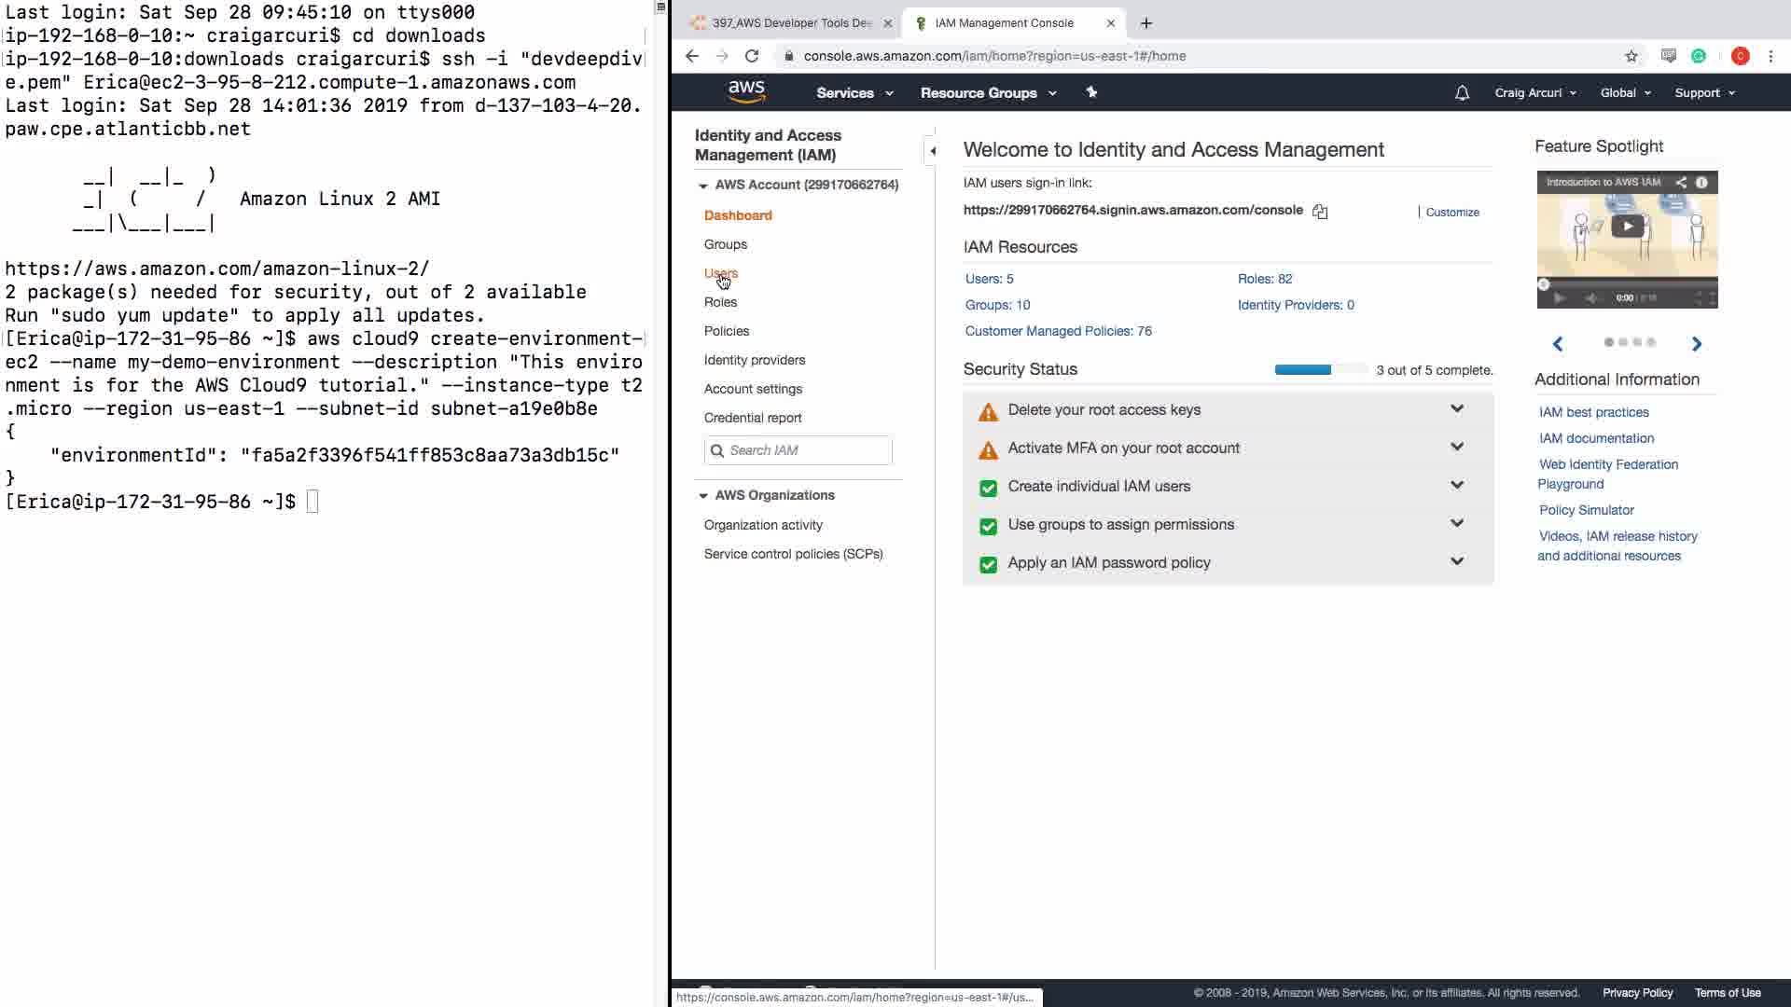Click the Apply an IAM password policy checkmark
1791x1007 pixels.
[x=988, y=564]
